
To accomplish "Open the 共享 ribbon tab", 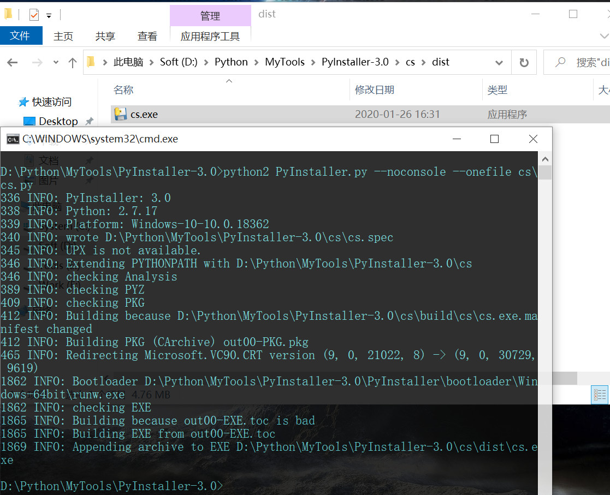I will pos(105,36).
